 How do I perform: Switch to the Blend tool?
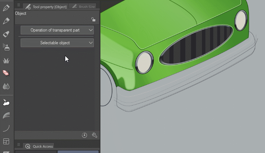6,86
